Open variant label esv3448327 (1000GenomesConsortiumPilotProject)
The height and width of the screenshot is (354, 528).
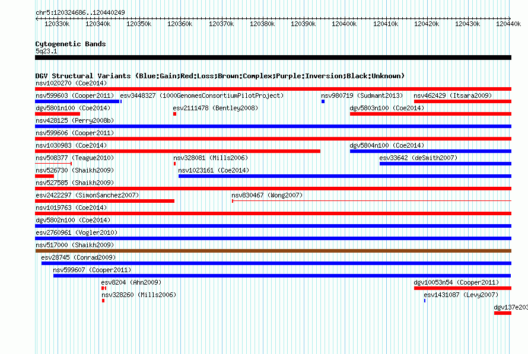point(202,95)
